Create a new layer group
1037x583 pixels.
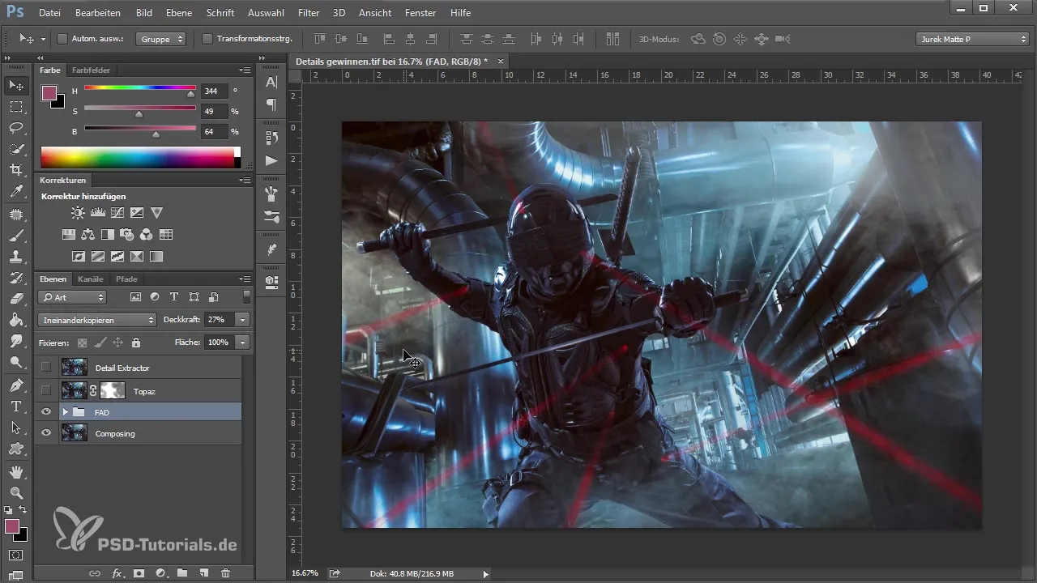point(182,573)
